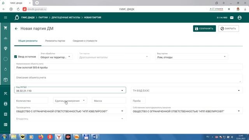Expand the Собственник/залогодержатель/заказчик dropdown
Image resolution: width=249 pixels, height=140 pixels.
[187, 110]
